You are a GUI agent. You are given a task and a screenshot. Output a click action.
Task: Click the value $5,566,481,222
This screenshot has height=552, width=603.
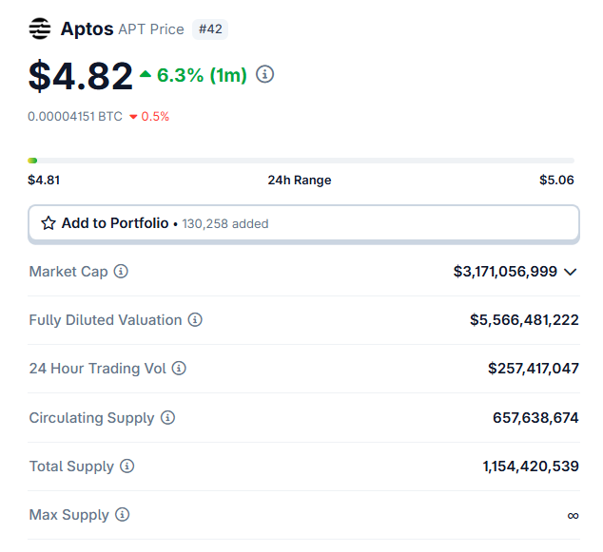(x=524, y=320)
